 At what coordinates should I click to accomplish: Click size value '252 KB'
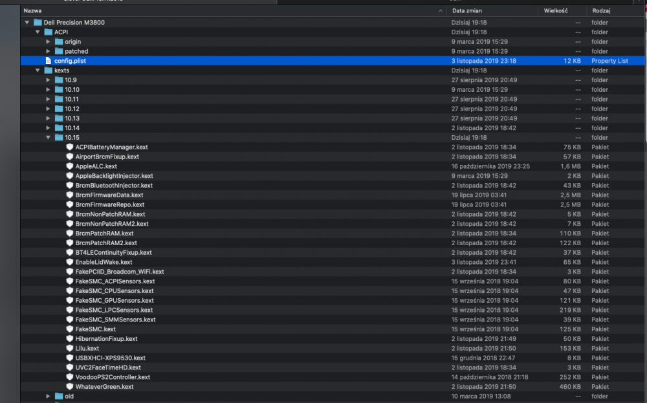570,377
